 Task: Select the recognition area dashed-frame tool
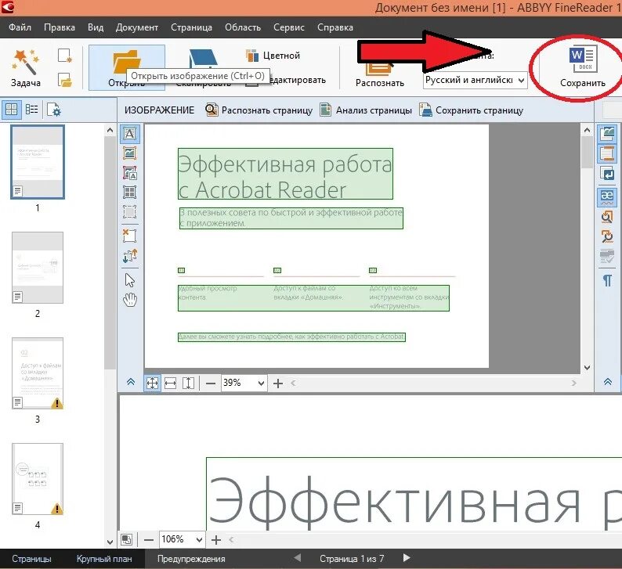point(130,211)
